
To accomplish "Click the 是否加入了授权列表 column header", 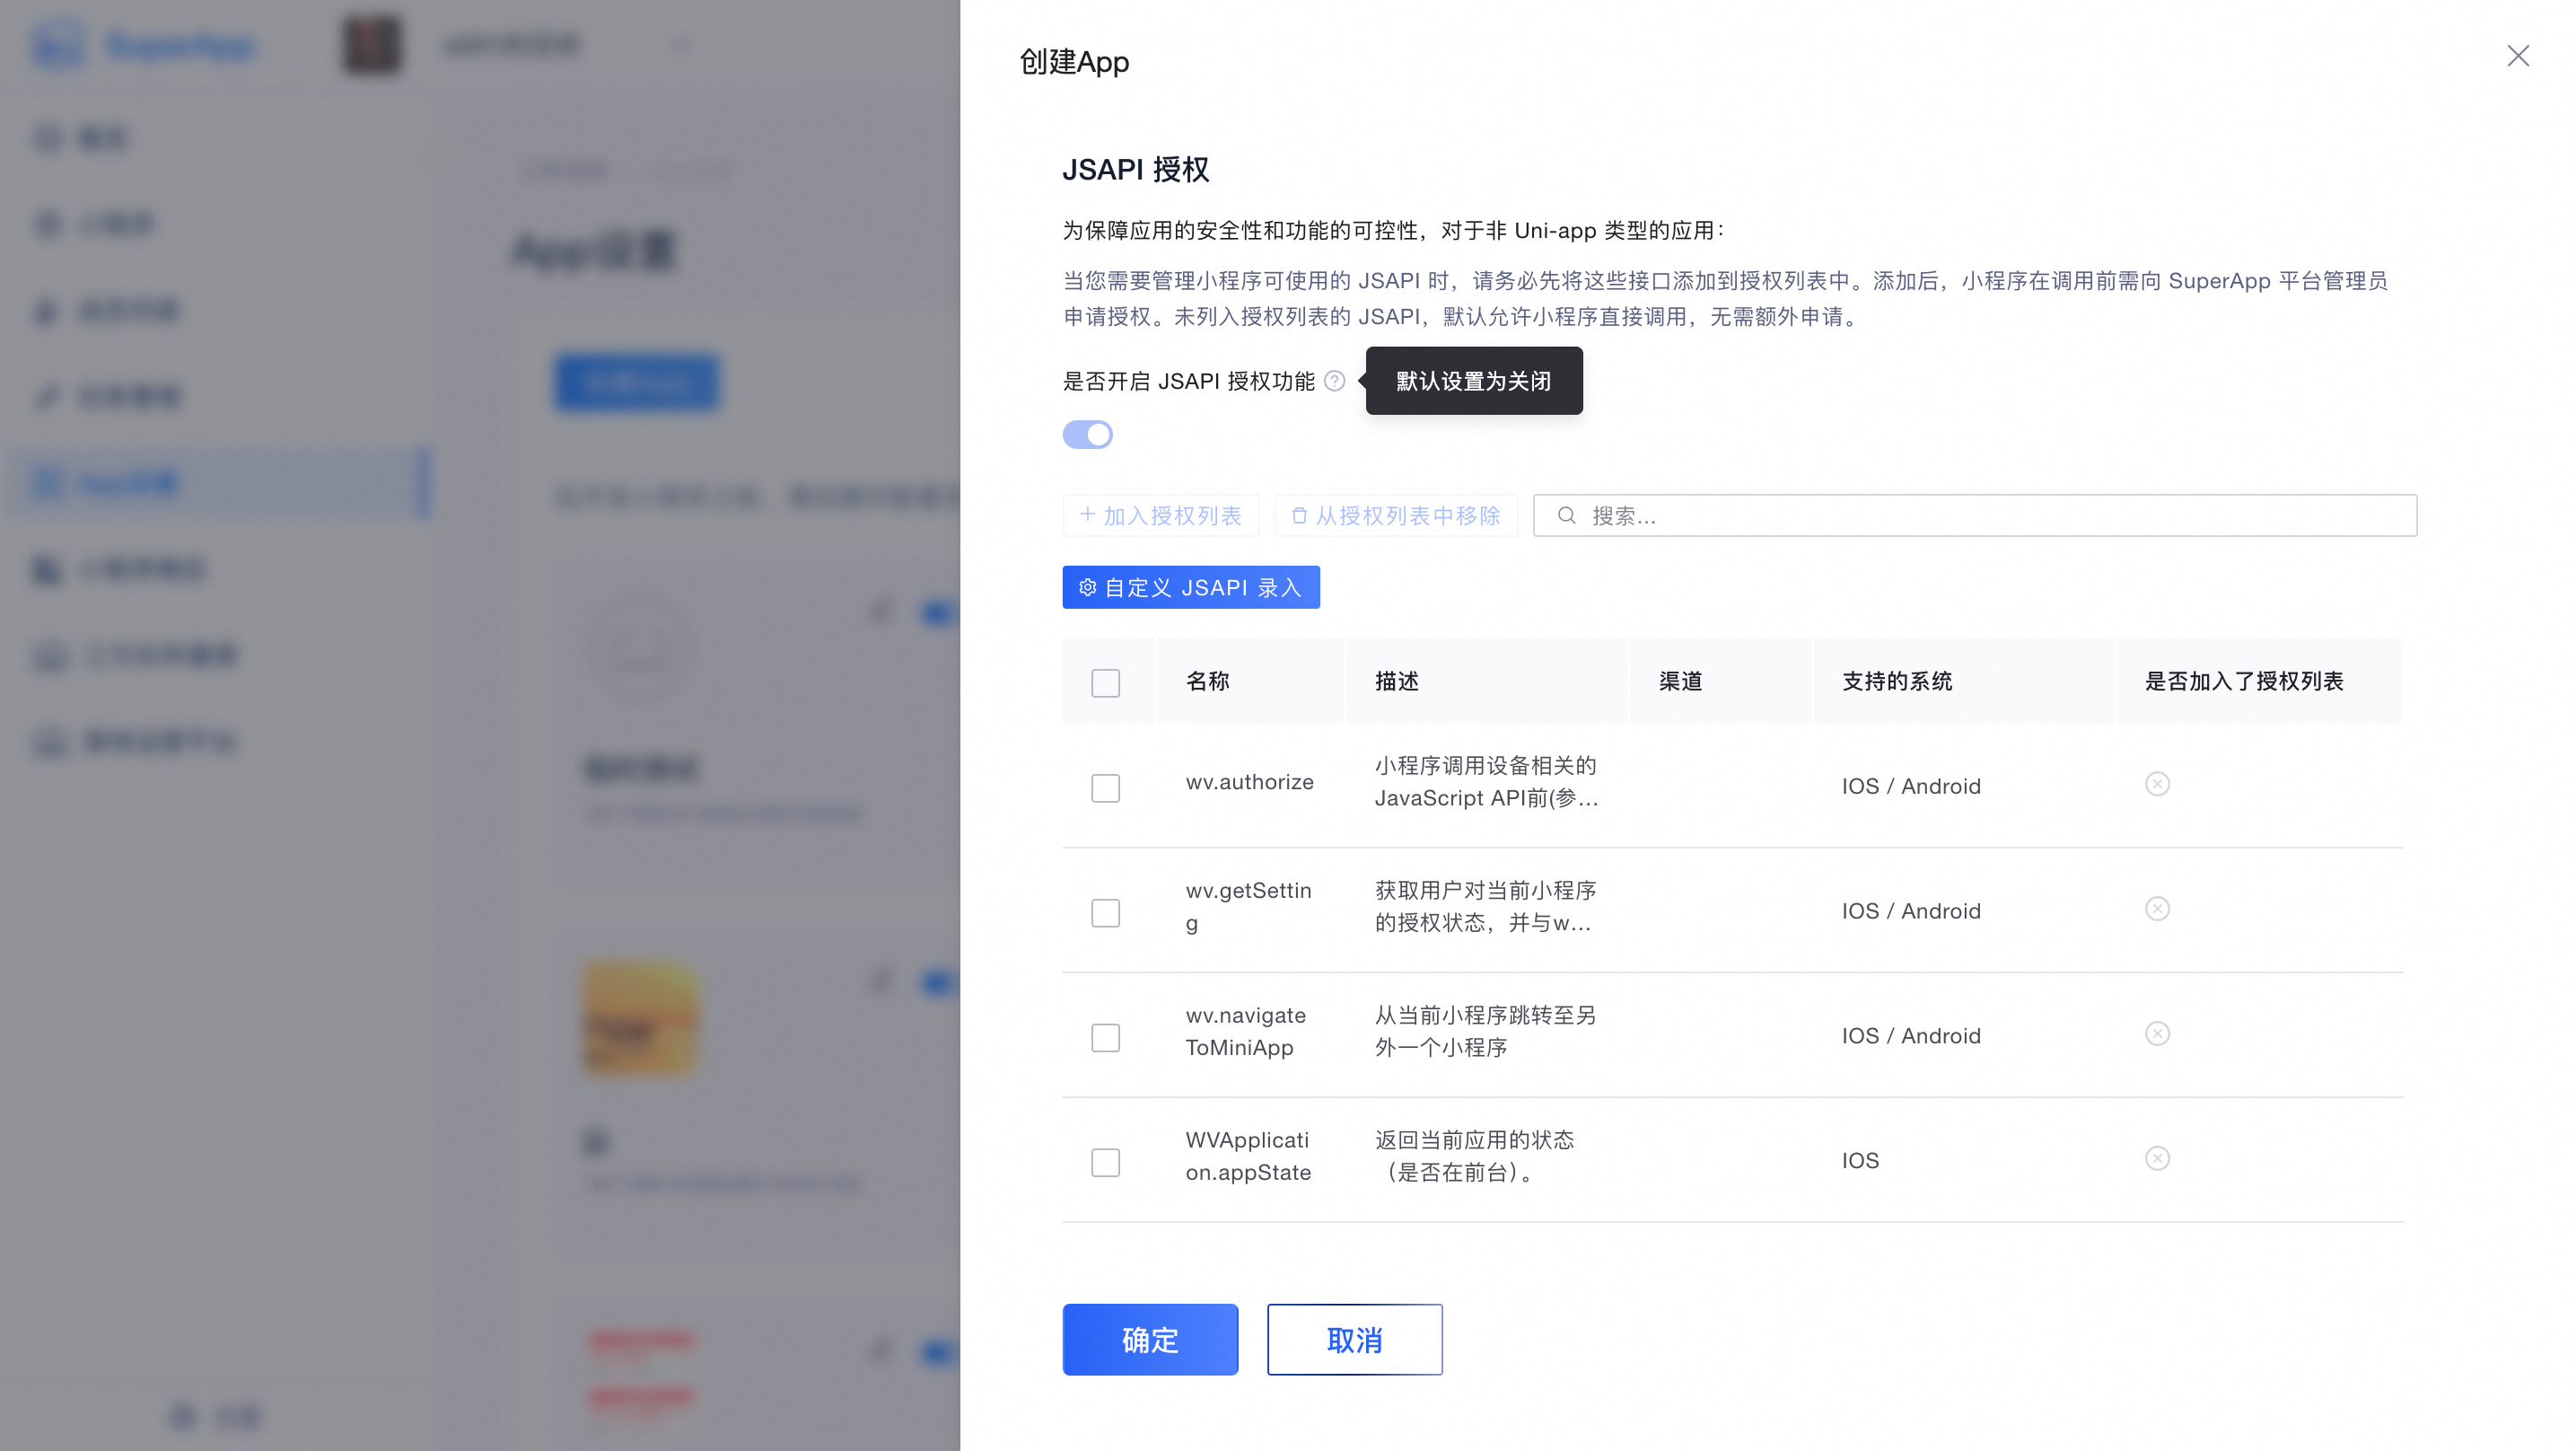I will tap(2243, 682).
